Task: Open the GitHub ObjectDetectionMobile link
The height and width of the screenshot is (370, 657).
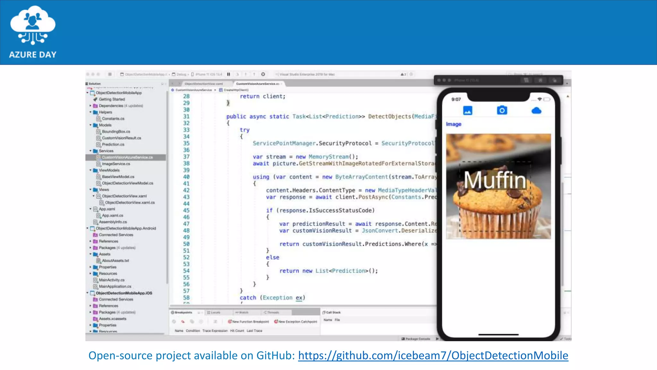Action: pyautogui.click(x=433, y=356)
